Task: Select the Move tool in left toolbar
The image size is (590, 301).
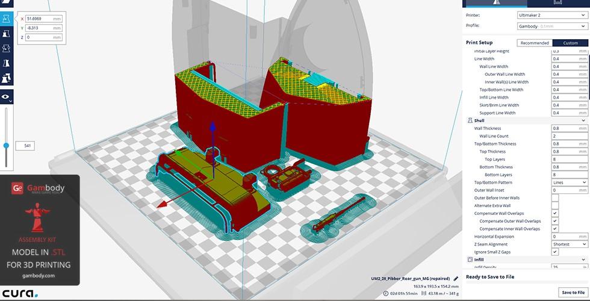Action: [7, 20]
